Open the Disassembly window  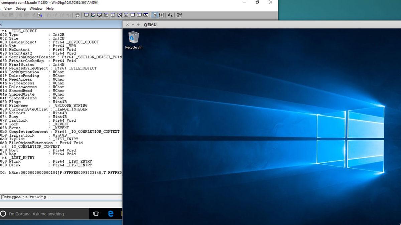pyautogui.click(x=125, y=15)
